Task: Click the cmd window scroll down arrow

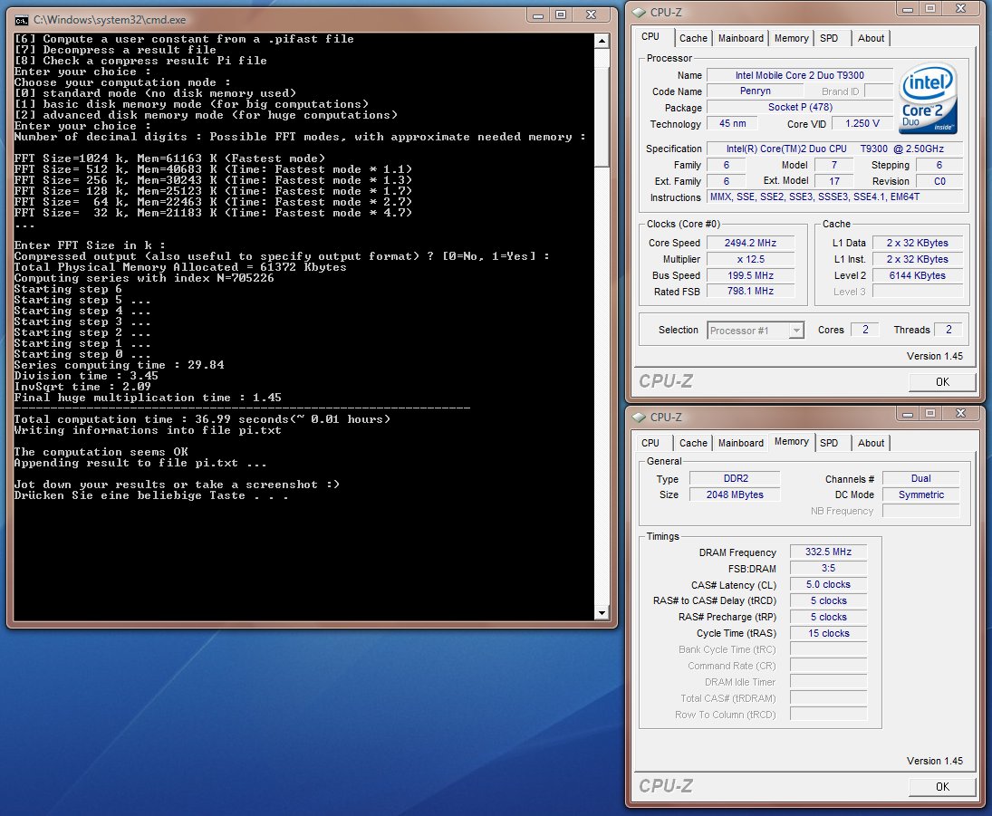Action: (602, 612)
